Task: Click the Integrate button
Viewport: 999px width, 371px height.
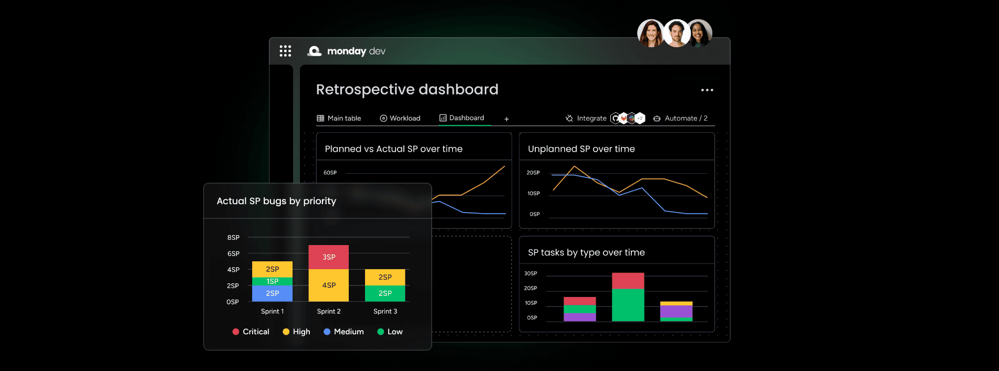Action: (586, 119)
